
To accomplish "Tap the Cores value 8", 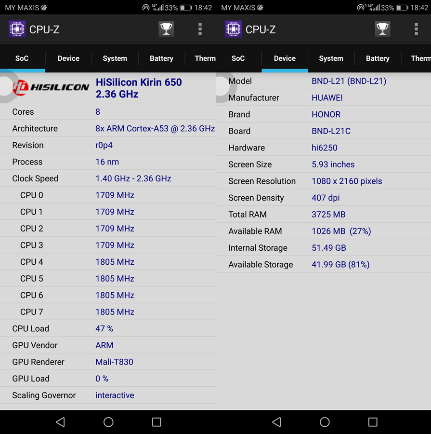I will 98,112.
